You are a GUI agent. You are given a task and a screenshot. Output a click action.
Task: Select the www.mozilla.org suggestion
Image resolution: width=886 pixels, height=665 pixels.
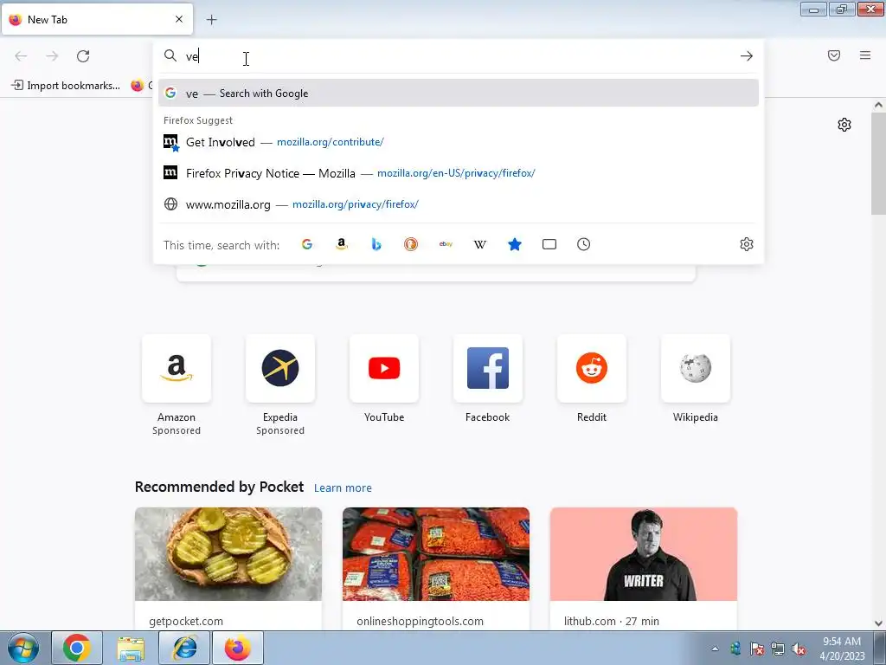459,204
